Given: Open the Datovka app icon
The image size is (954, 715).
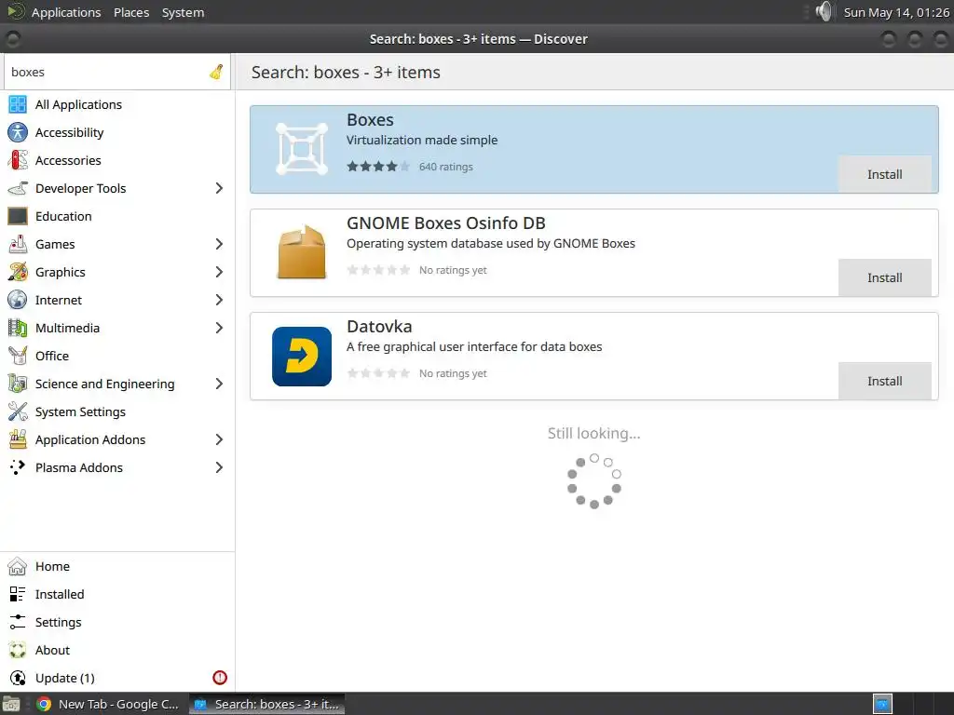Looking at the screenshot, I should [302, 357].
